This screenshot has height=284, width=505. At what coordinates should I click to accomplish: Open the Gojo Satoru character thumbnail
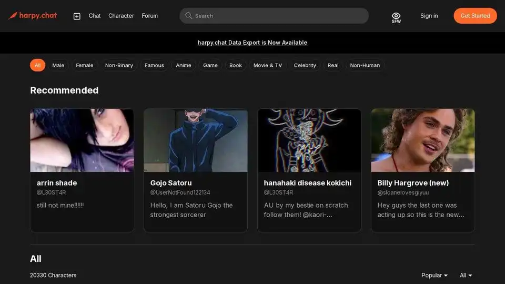click(x=195, y=140)
